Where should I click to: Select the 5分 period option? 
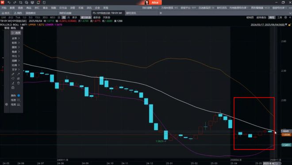pyautogui.click(x=31, y=18)
